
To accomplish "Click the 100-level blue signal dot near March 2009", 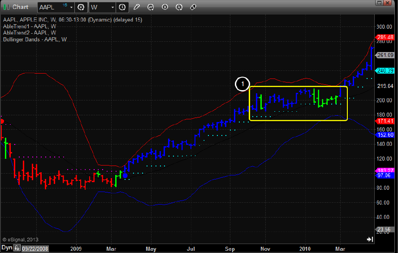I will (125, 175).
